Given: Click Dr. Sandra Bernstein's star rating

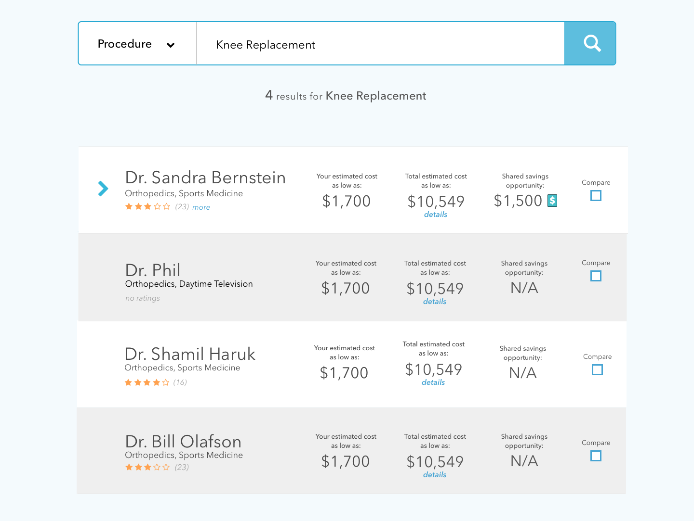Looking at the screenshot, I should pyautogui.click(x=147, y=207).
